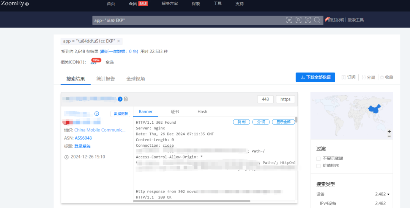This screenshot has width=410, height=208.
Task: Enable 价值排序 checkbox
Action: 318,166
